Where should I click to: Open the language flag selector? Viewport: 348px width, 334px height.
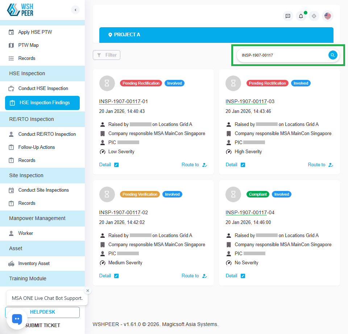pyautogui.click(x=328, y=16)
